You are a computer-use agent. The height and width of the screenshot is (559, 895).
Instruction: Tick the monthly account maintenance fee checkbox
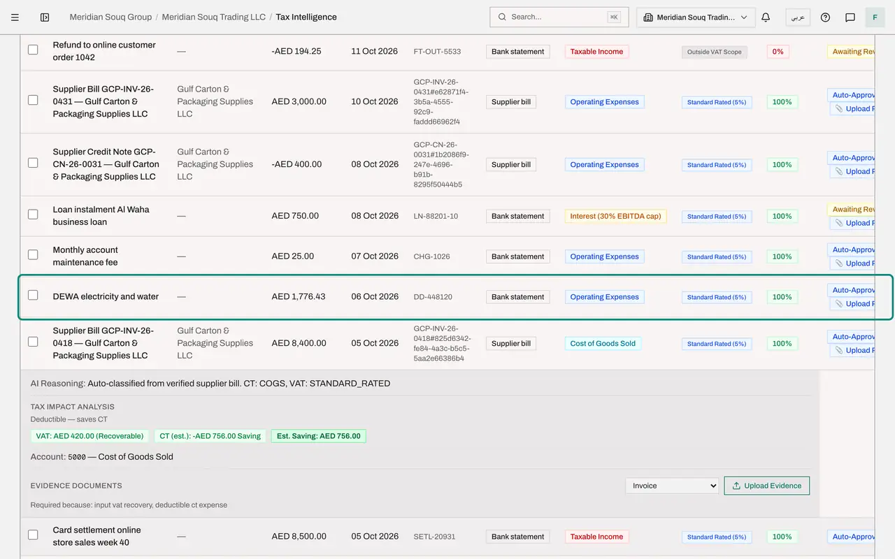33,255
